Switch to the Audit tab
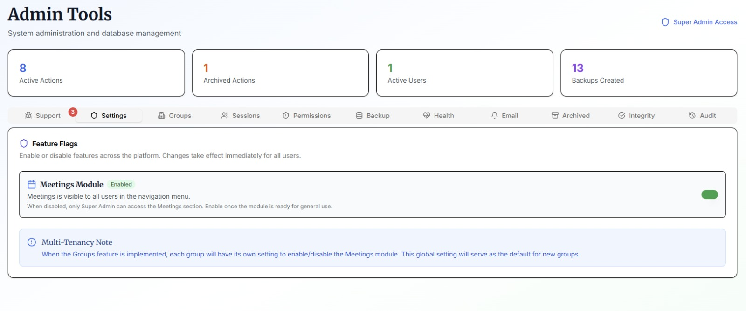The image size is (746, 311). (702, 116)
